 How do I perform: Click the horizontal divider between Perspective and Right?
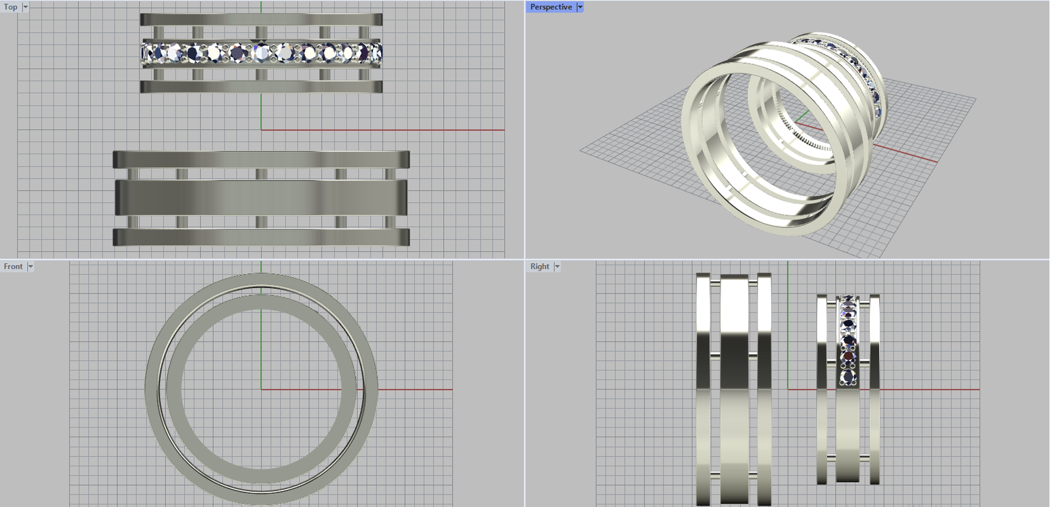pyautogui.click(x=789, y=259)
